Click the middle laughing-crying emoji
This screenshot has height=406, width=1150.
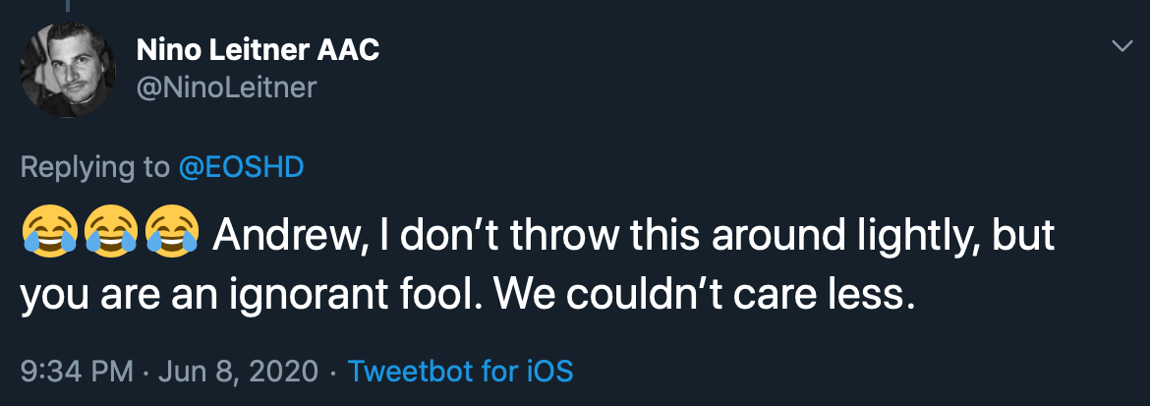coord(110,234)
